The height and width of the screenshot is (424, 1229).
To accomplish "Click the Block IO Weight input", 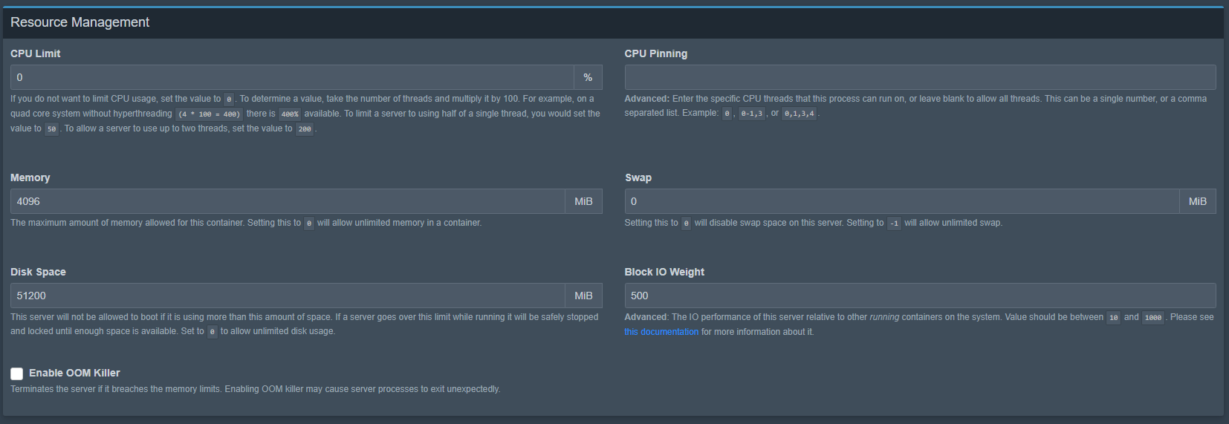I will (x=920, y=296).
